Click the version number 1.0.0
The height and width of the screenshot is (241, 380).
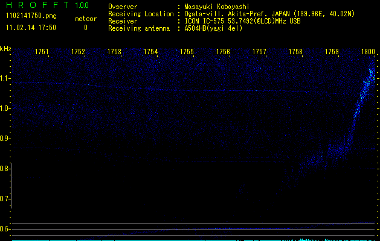(82, 5)
